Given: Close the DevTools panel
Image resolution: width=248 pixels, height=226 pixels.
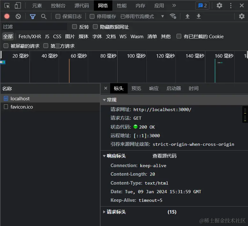Looking at the screenshot, I should click(x=242, y=6).
